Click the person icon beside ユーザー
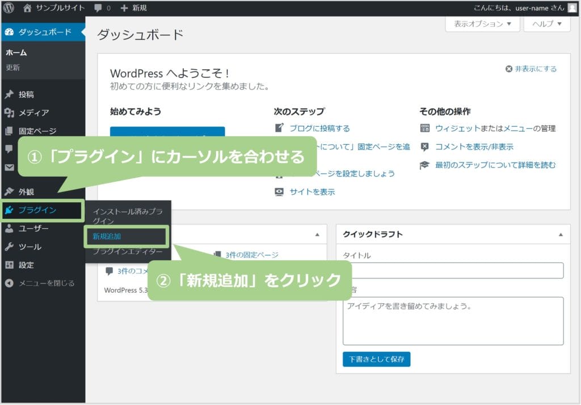Screen dimensions: 581x405 pyautogui.click(x=9, y=228)
